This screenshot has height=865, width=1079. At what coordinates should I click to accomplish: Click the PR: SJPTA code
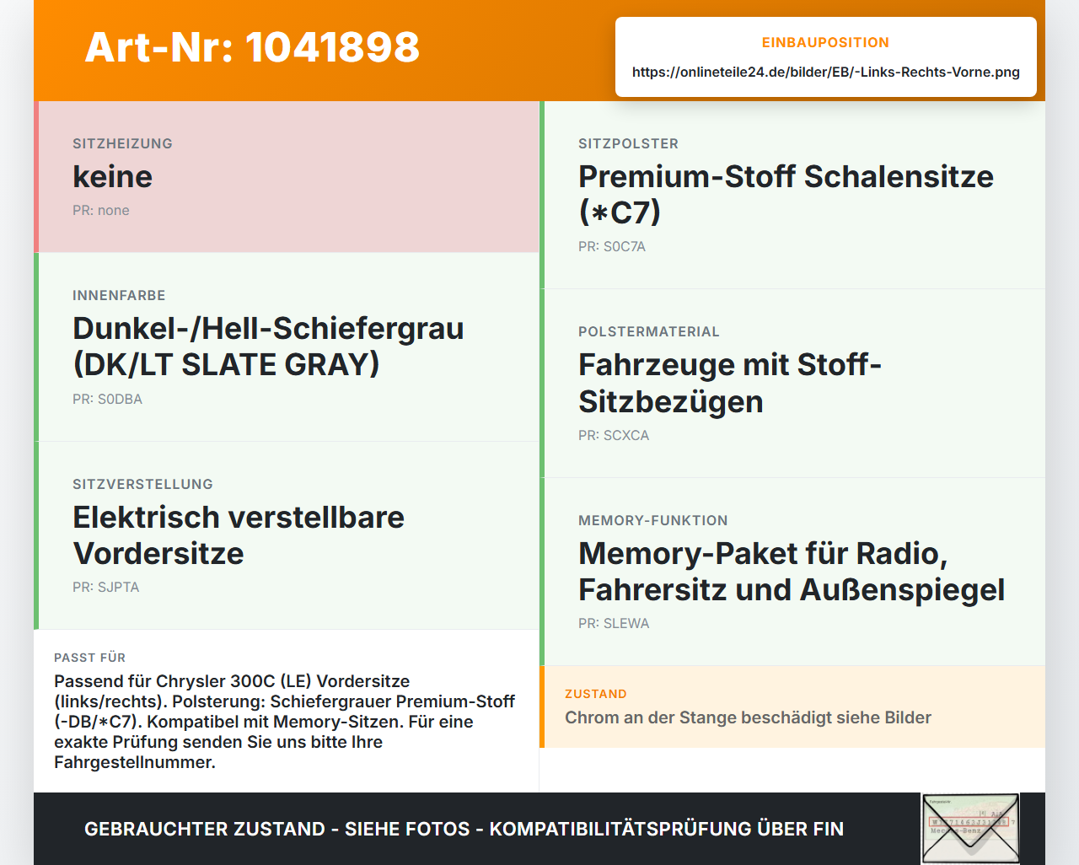pos(105,587)
